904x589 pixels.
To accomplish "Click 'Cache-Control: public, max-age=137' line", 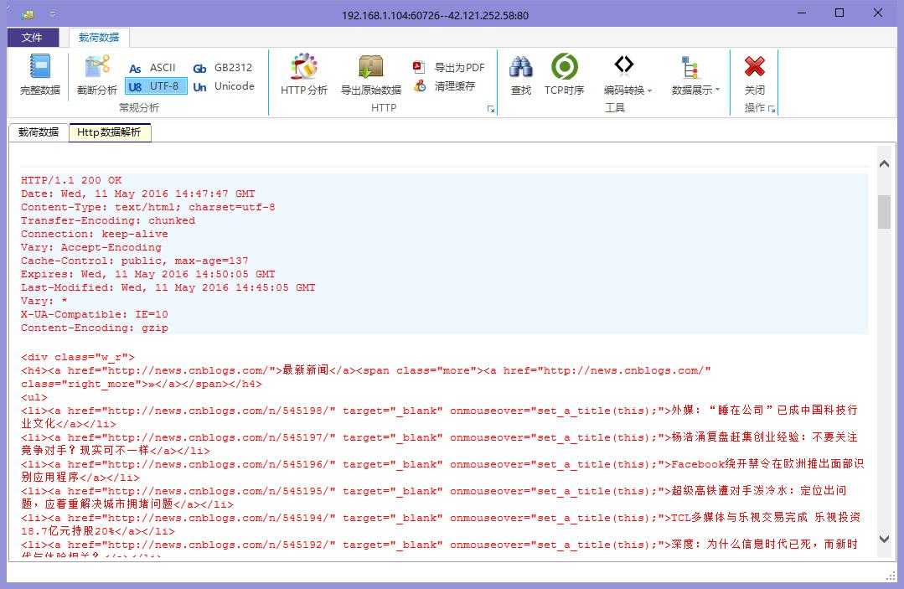I will coord(135,261).
